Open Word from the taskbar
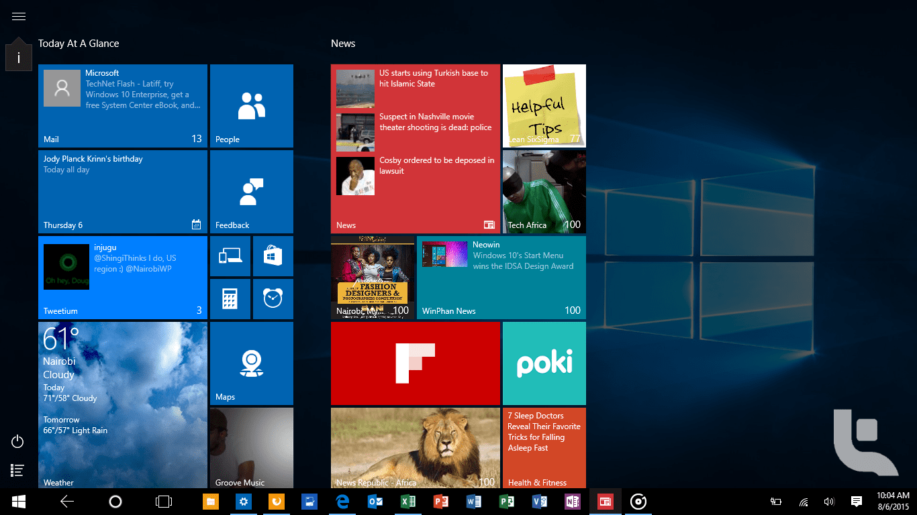 pos(474,502)
